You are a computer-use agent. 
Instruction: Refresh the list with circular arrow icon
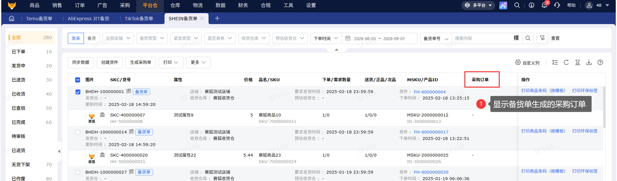tap(566, 63)
